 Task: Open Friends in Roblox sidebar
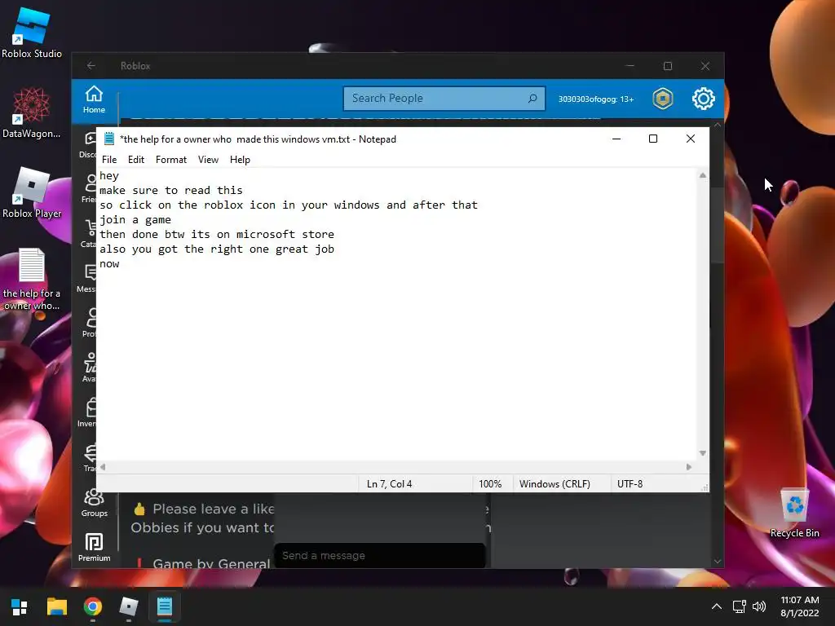tap(90, 189)
